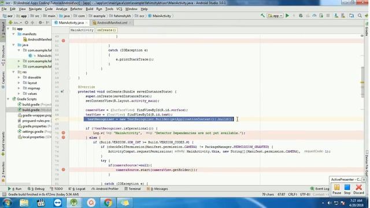Image resolution: width=370 pixels, height=208 pixels.
Task: Open the VCS menu
Action: pyautogui.click(x=119, y=9)
